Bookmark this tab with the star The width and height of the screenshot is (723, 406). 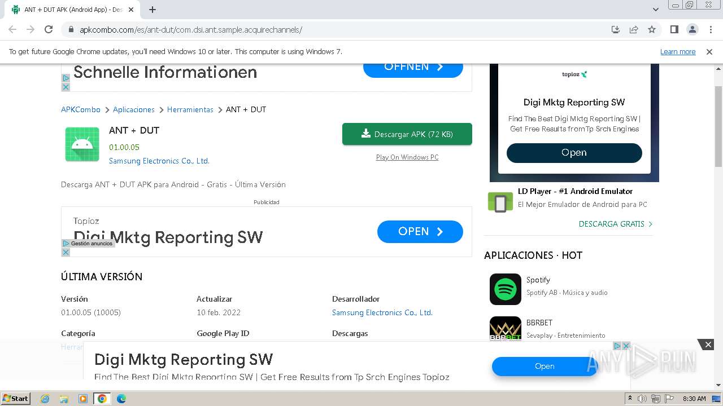click(x=652, y=29)
